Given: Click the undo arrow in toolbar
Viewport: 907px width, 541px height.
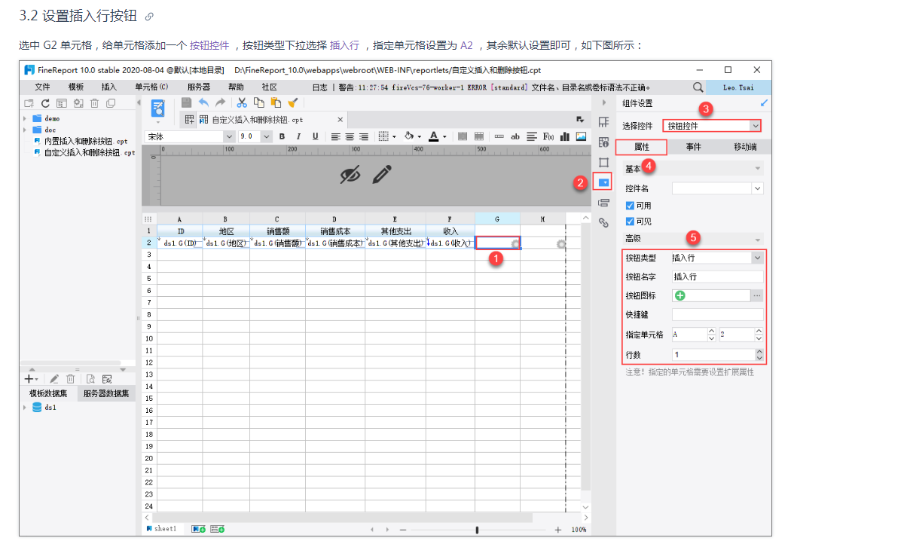Looking at the screenshot, I should [203, 103].
